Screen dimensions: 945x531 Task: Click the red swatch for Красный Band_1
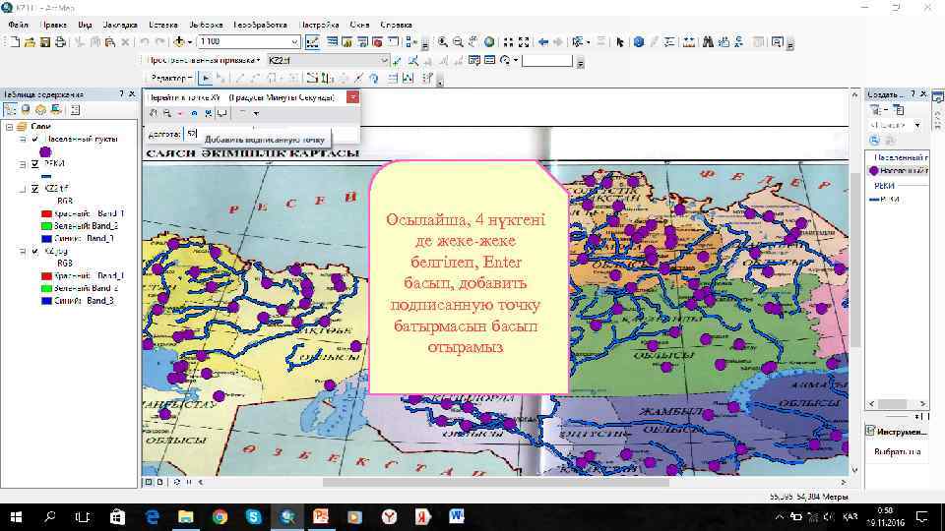click(x=45, y=213)
